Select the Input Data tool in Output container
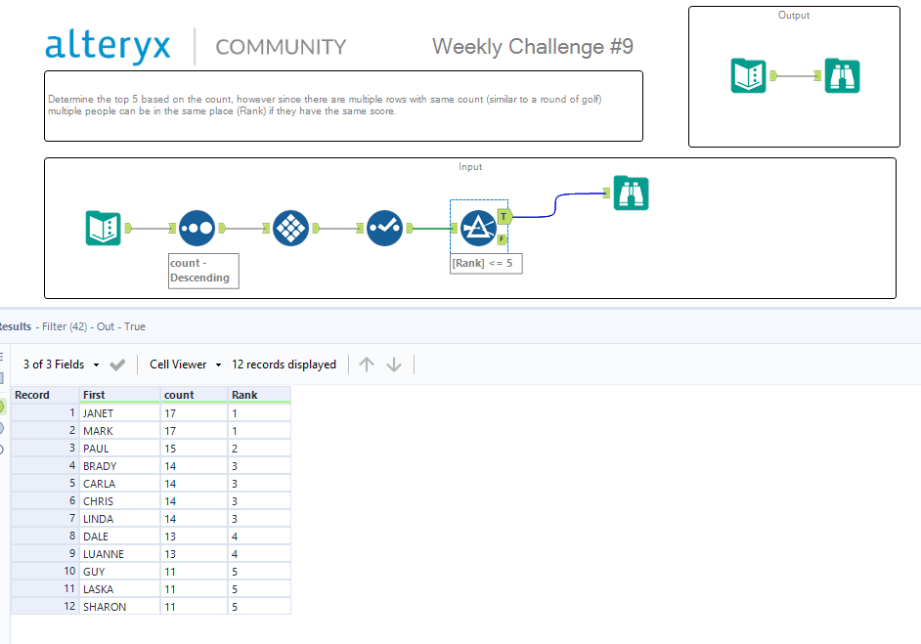921x644 pixels. pos(748,75)
